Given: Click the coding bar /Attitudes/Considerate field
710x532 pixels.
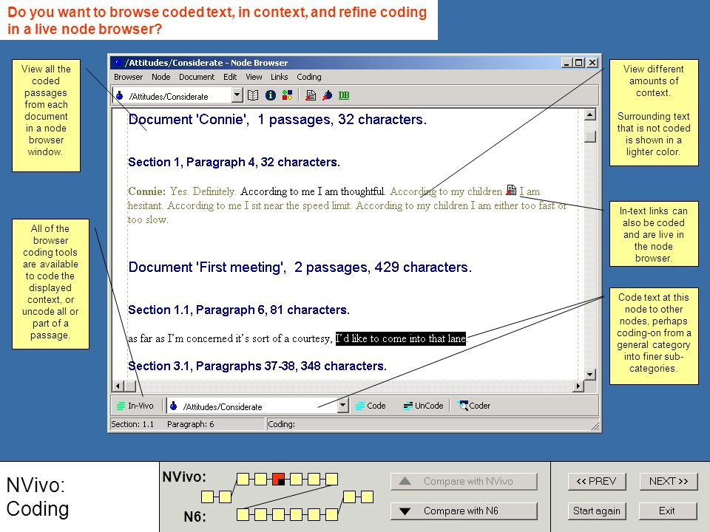Looking at the screenshot, I should 257,406.
